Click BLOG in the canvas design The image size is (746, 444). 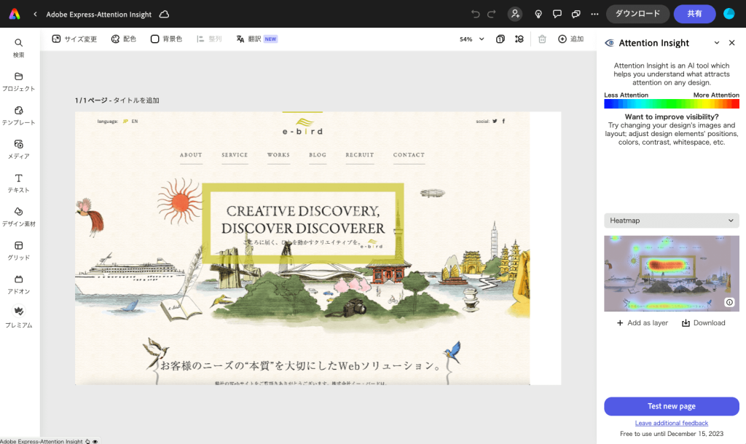(x=318, y=155)
